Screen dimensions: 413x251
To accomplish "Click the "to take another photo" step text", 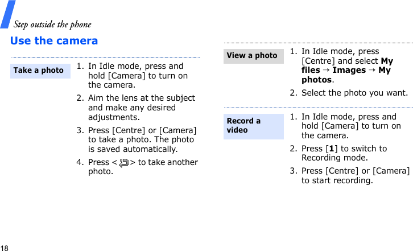I will coord(143,167).
